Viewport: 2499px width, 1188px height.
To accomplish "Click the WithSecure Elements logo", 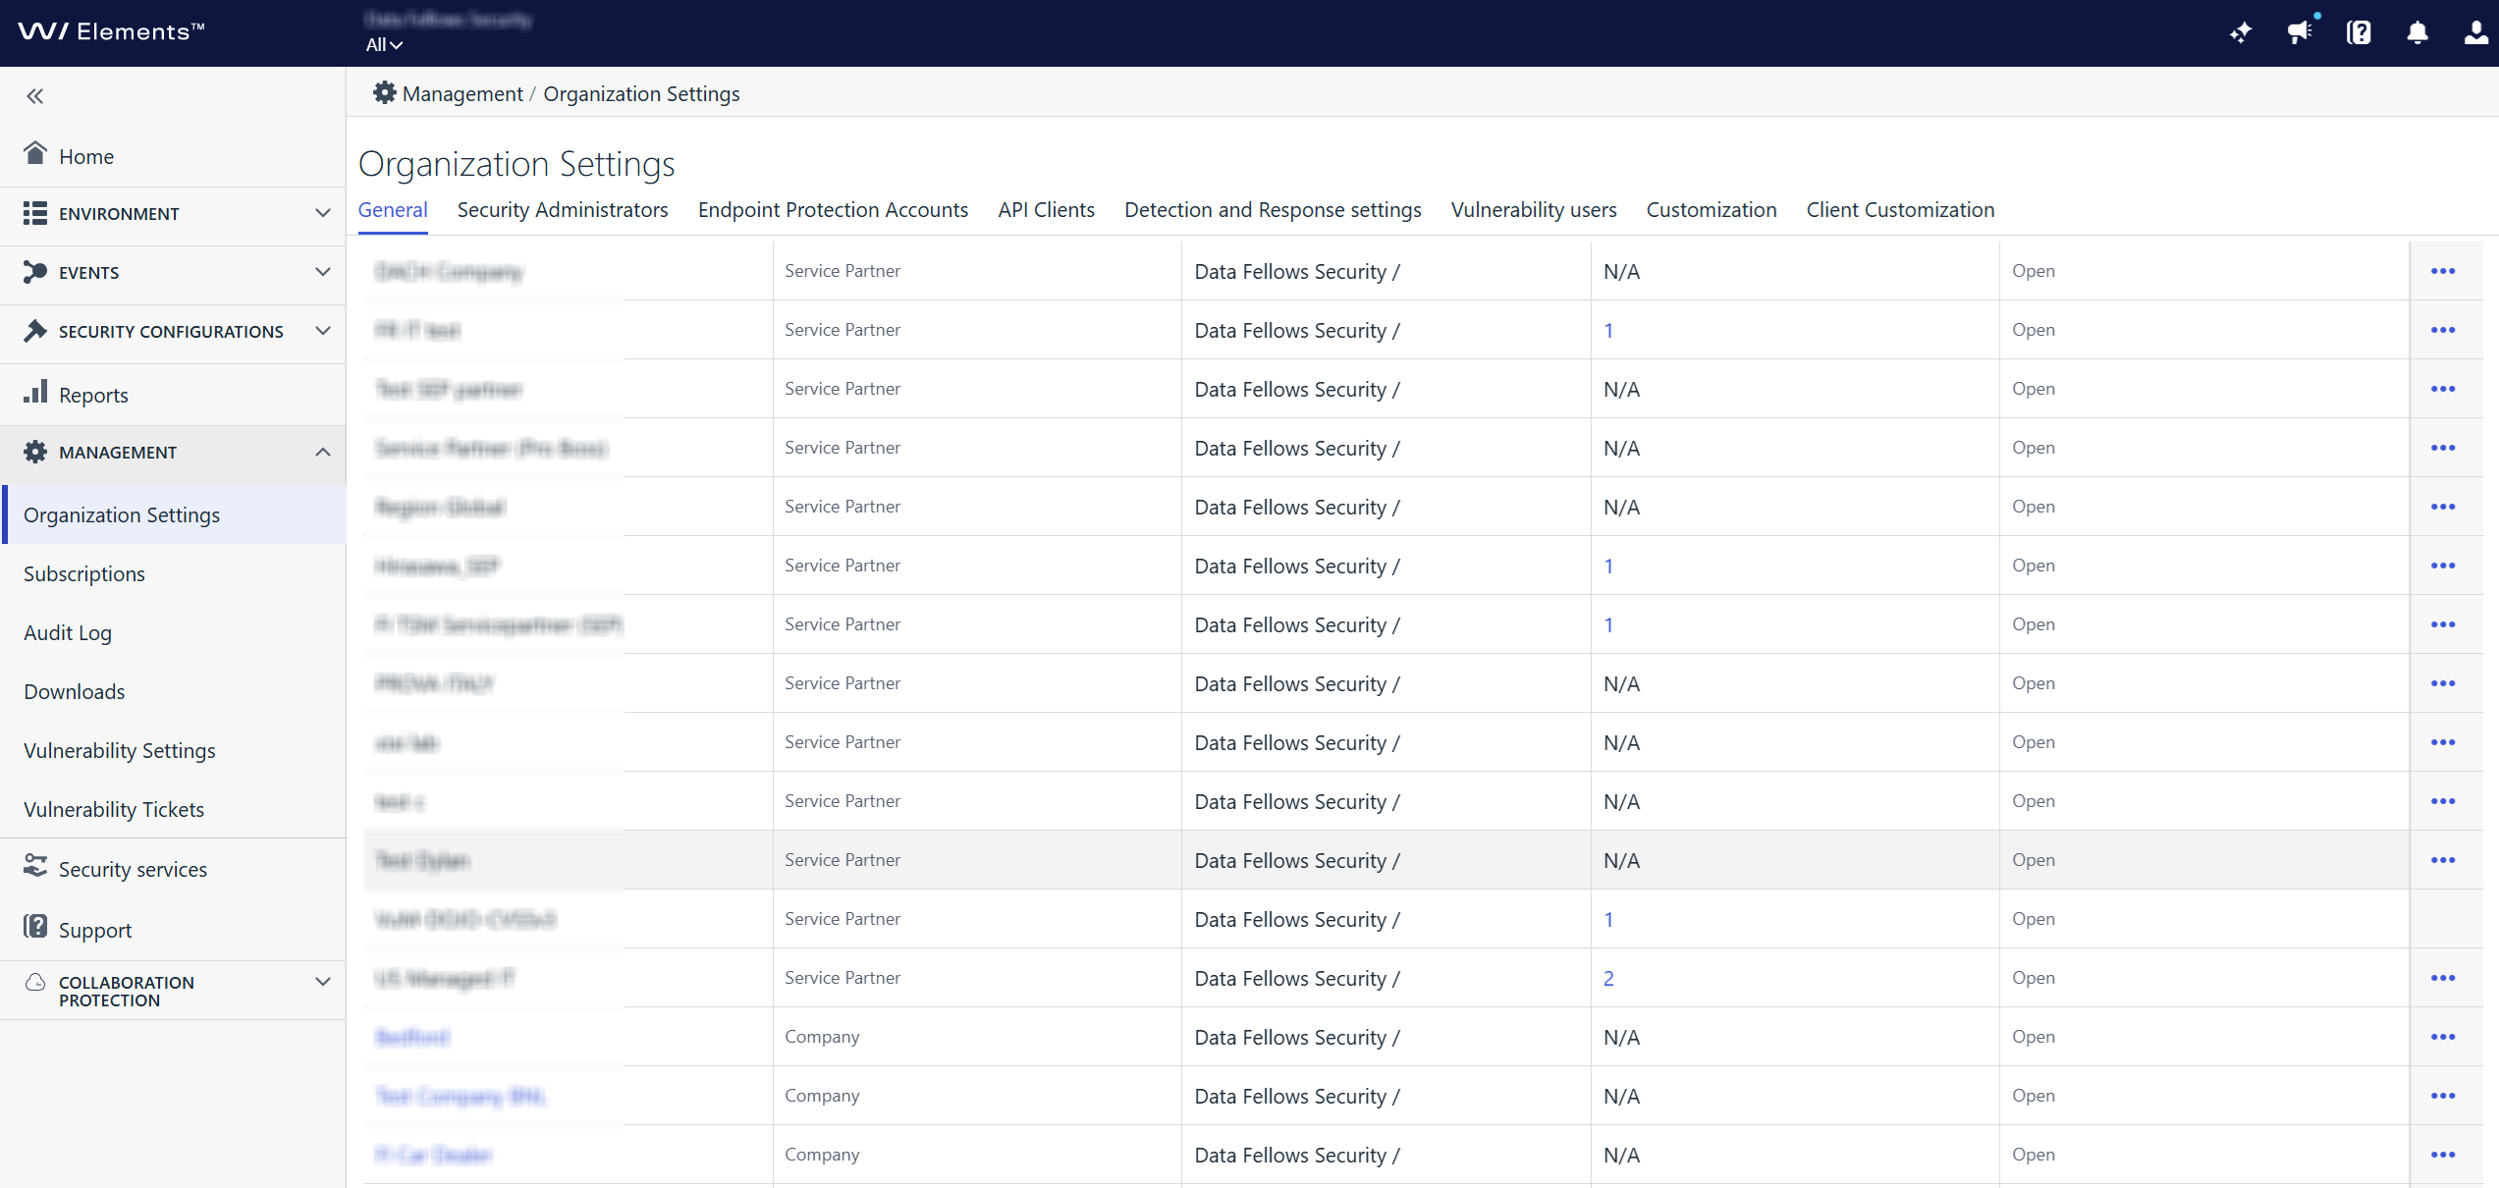I will click(x=111, y=32).
